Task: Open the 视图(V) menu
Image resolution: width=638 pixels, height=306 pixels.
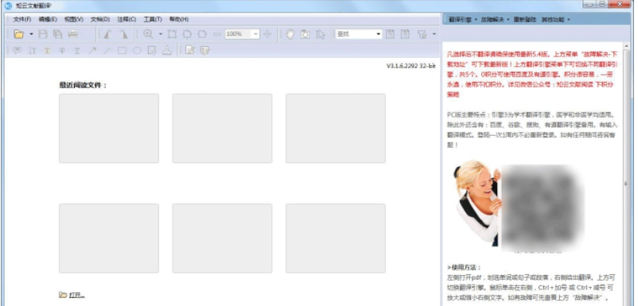Action: 74,19
